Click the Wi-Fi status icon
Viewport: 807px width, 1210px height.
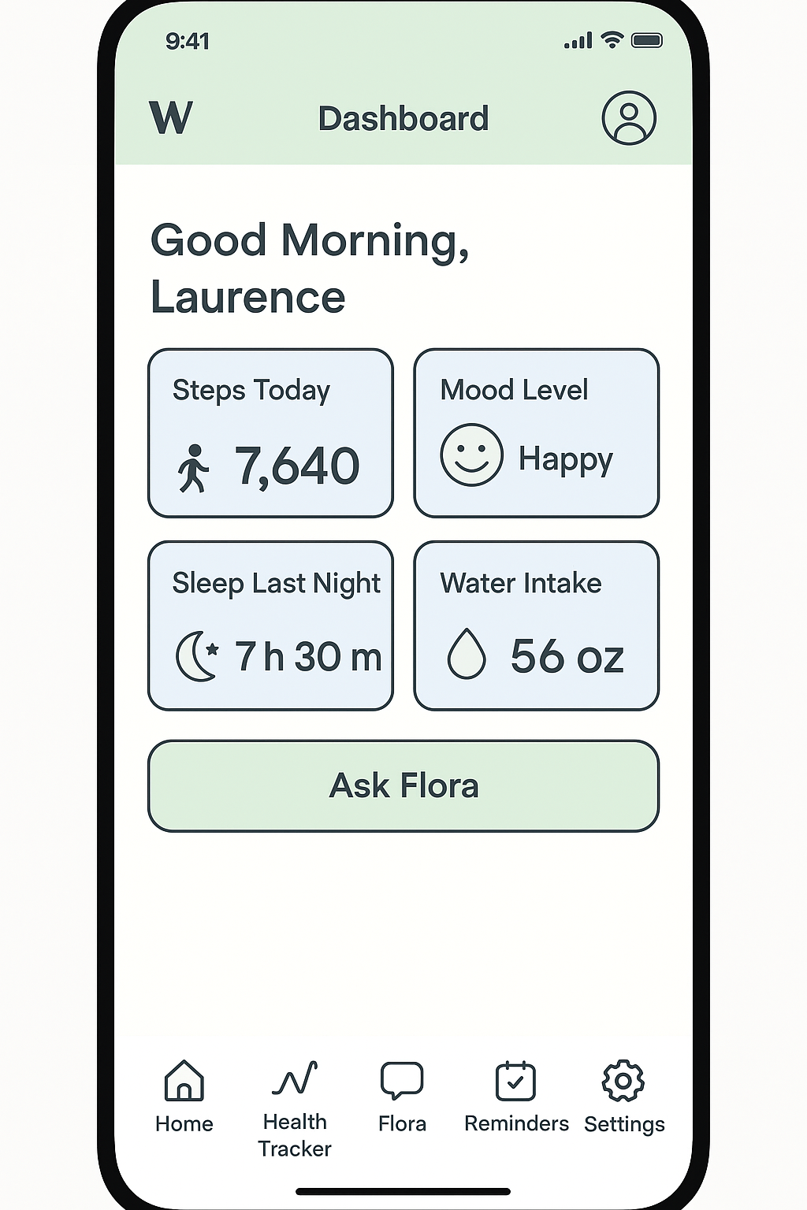612,40
